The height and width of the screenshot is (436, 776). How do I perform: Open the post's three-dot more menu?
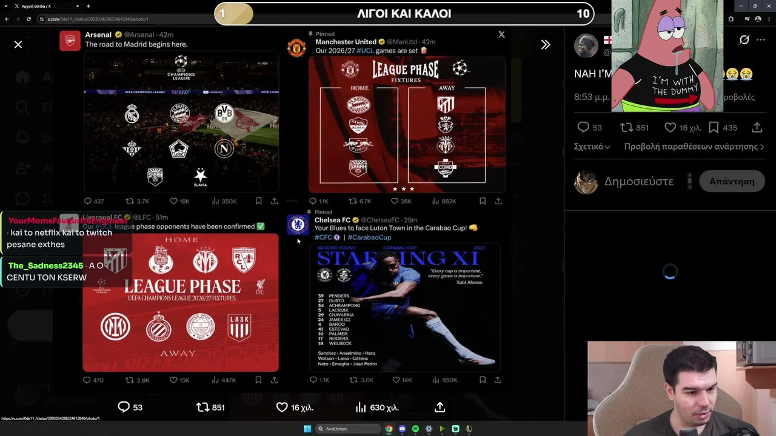point(762,40)
